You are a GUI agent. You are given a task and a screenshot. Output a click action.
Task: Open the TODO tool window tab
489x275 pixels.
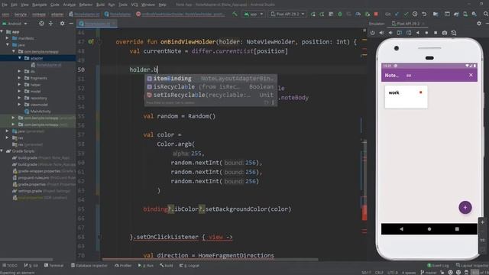[x=10, y=265]
